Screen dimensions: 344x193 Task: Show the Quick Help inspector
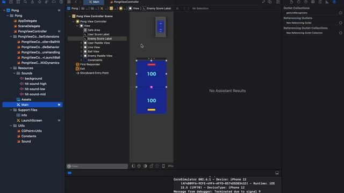tap(306, 2)
